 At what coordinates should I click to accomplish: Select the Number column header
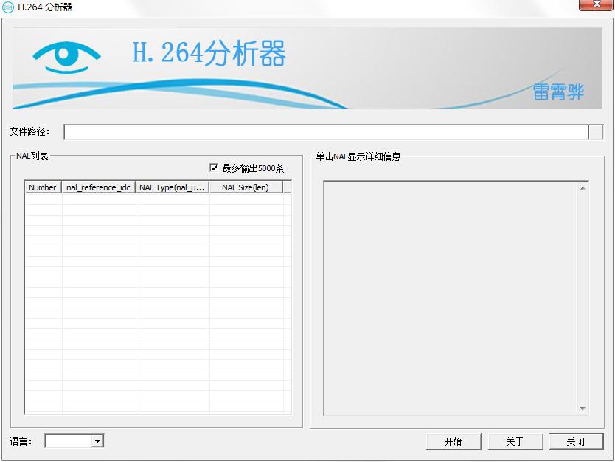pyautogui.click(x=42, y=187)
